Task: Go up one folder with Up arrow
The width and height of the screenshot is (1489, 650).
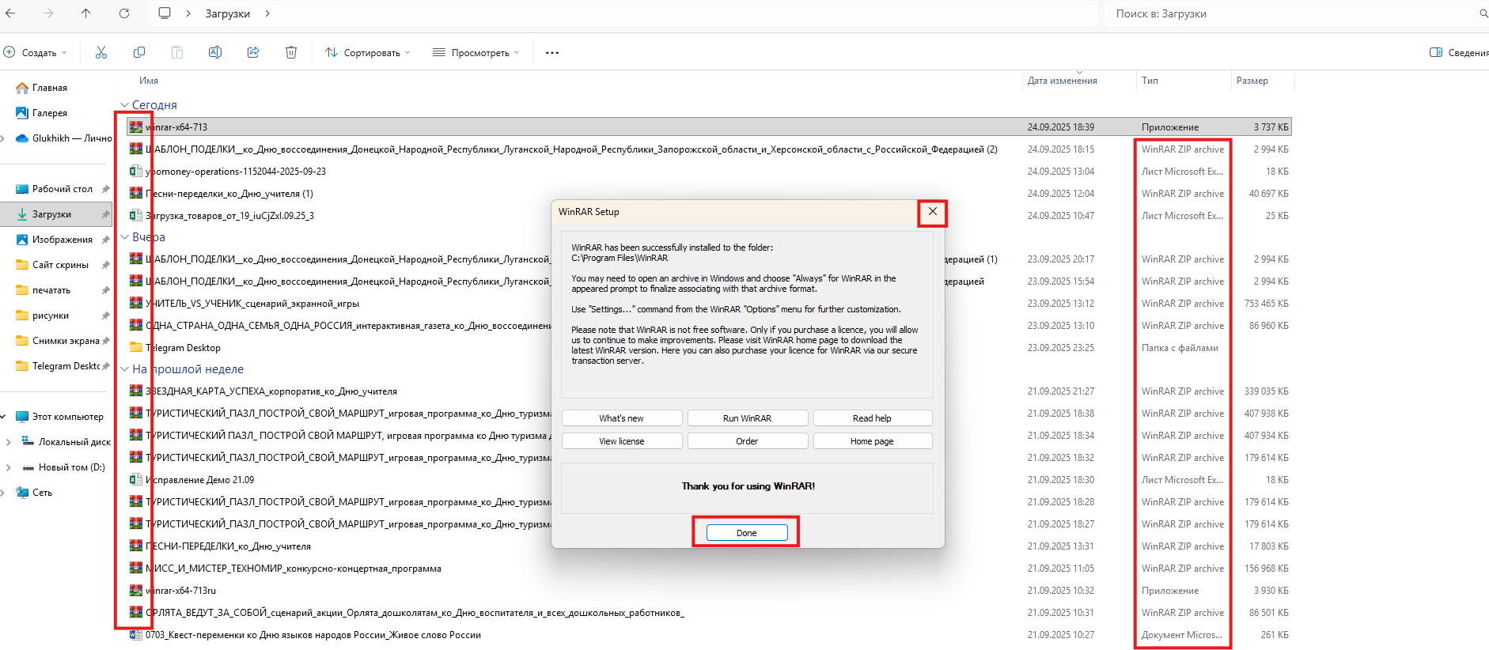Action: point(86,13)
